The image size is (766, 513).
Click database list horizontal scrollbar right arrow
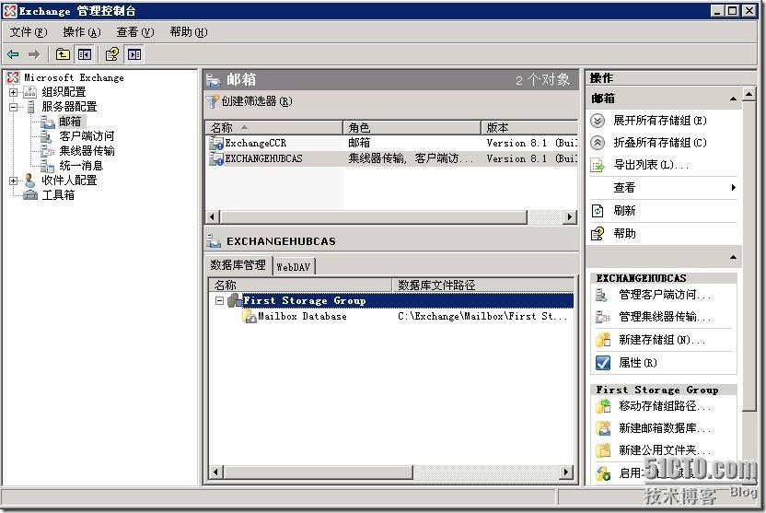click(x=565, y=472)
